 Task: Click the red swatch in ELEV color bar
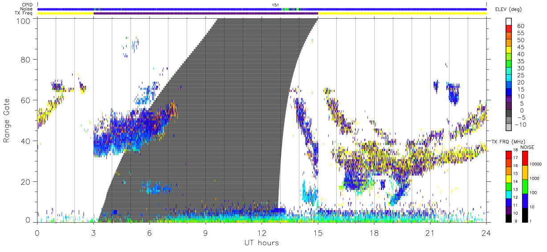point(510,28)
